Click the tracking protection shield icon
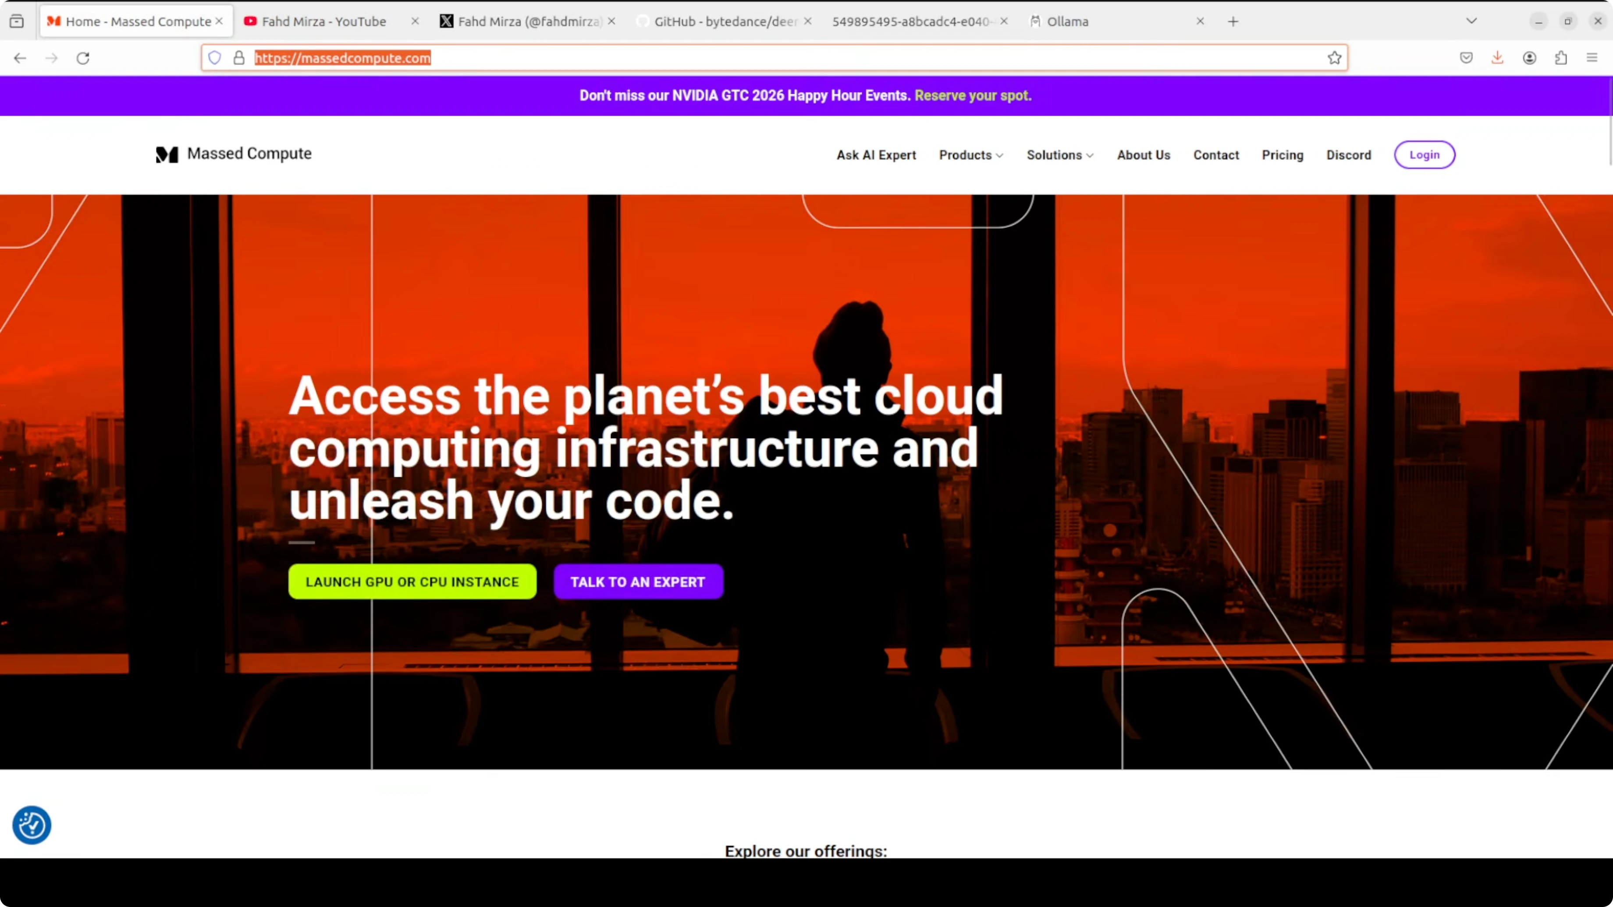 215,58
